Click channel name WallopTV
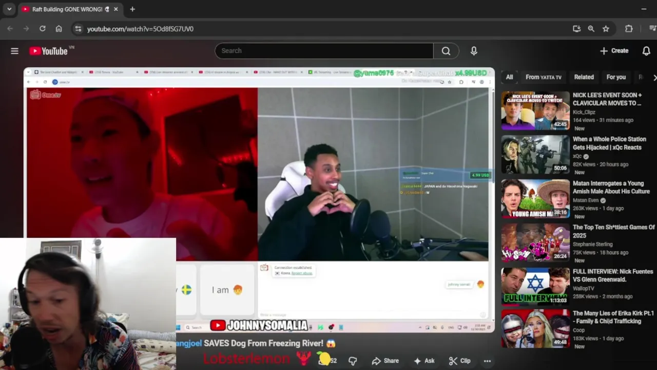 pos(584,289)
